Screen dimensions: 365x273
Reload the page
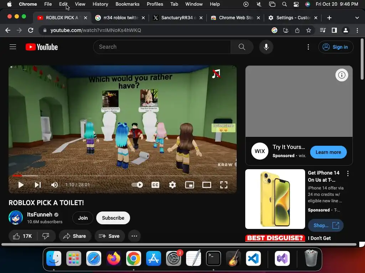(31, 31)
